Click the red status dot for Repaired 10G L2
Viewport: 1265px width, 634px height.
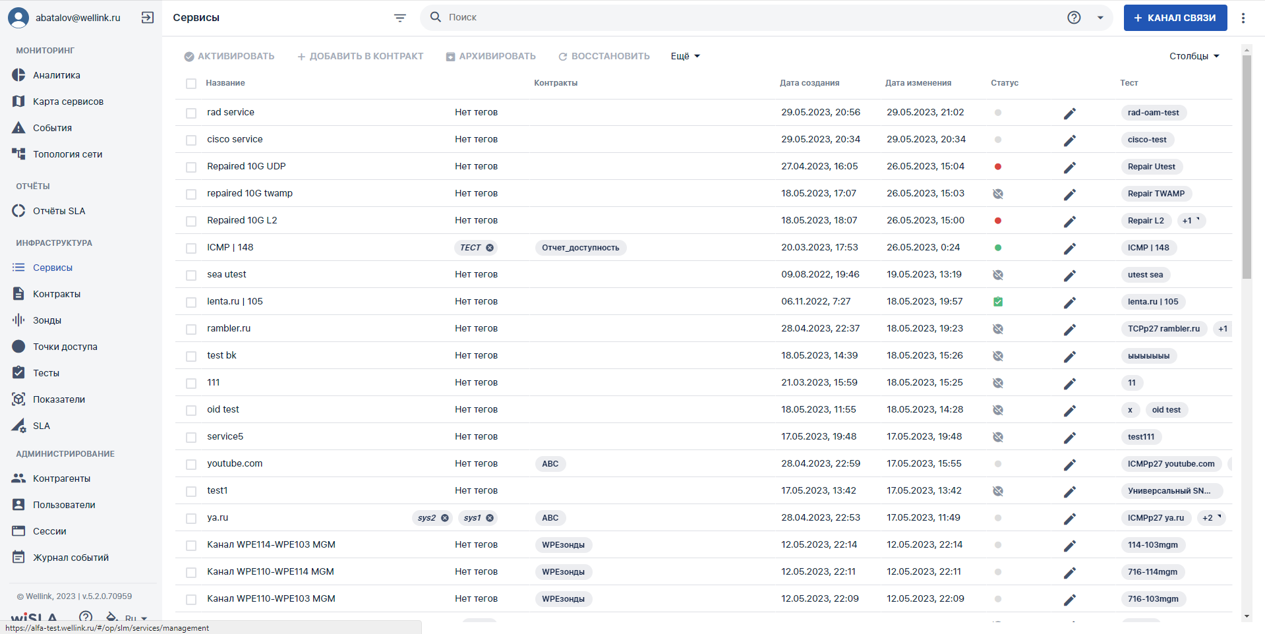(998, 221)
